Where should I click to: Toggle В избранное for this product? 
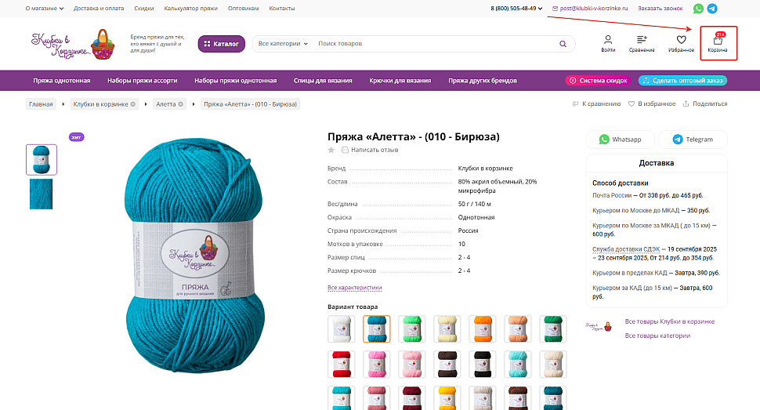point(652,103)
